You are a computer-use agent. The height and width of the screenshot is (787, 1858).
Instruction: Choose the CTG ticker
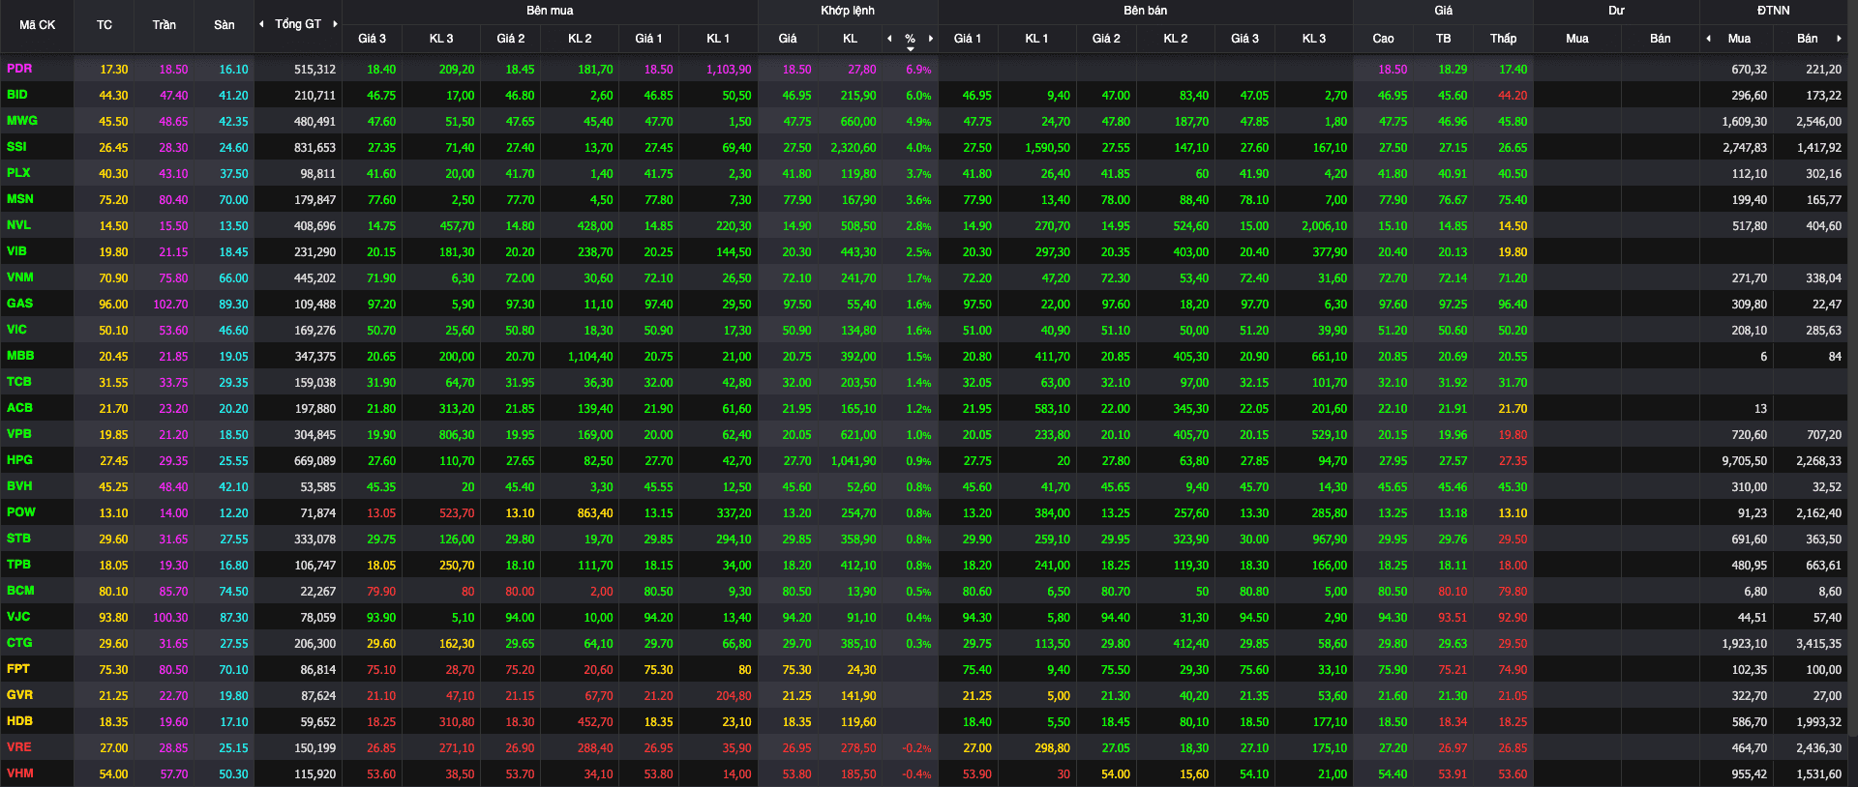point(19,643)
